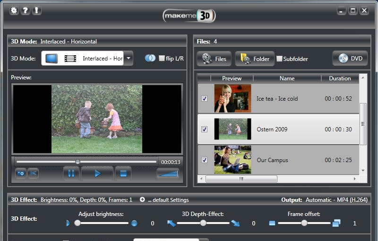
Task: Take a snapshot with the camera icon
Action: coord(20,173)
